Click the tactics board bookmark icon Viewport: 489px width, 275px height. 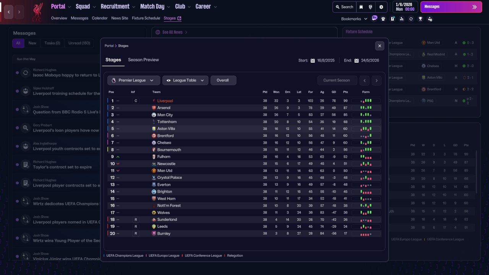(x=392, y=19)
